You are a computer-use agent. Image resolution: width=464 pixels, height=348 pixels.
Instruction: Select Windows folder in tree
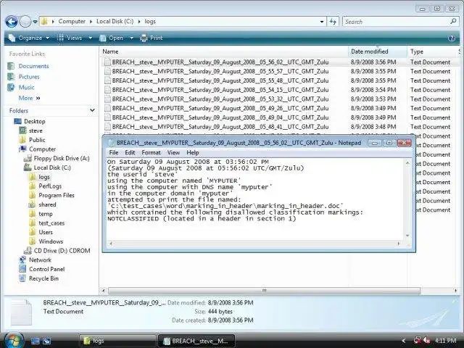coord(51,241)
